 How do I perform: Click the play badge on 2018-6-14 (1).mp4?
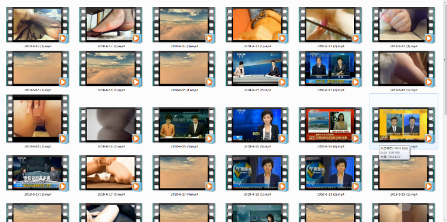63,82
